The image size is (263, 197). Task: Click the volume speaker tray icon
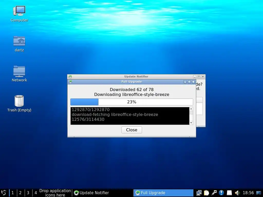(x=237, y=193)
